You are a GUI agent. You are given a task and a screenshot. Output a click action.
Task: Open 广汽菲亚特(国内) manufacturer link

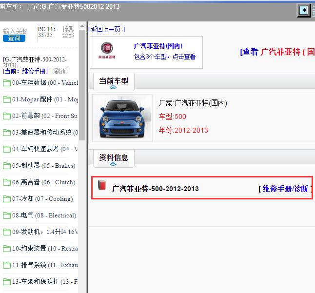(x=158, y=46)
